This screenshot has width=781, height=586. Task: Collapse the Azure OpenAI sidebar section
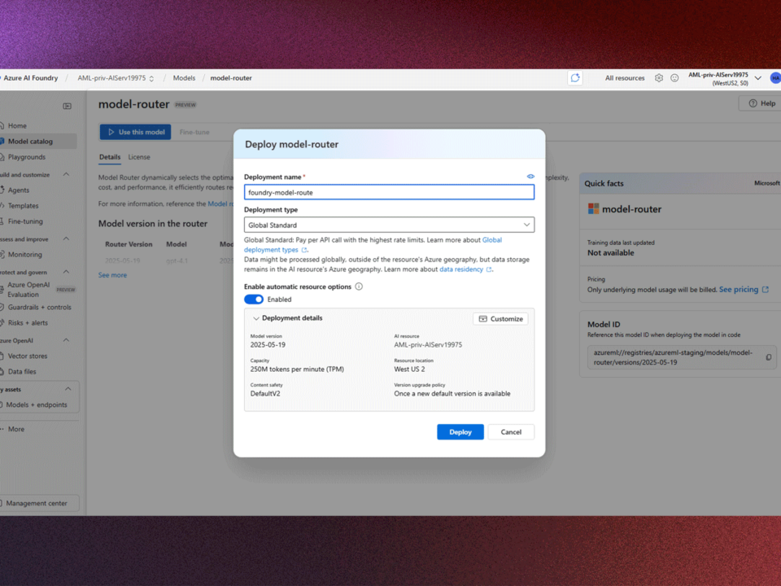click(x=66, y=340)
